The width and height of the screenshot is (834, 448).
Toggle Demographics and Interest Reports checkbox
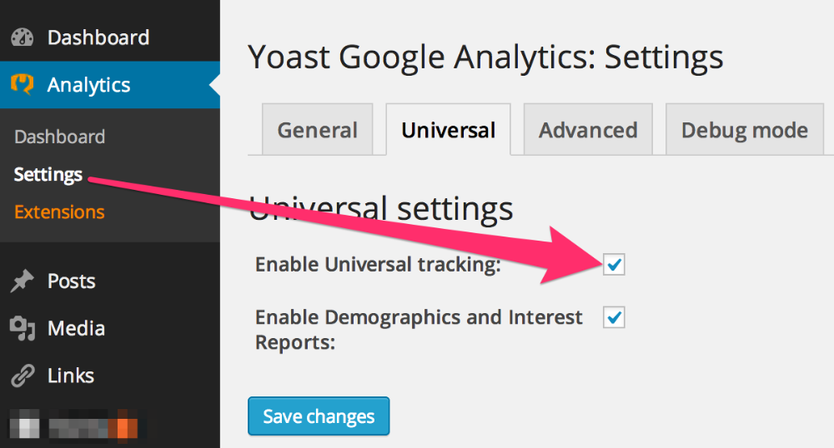pyautogui.click(x=614, y=317)
